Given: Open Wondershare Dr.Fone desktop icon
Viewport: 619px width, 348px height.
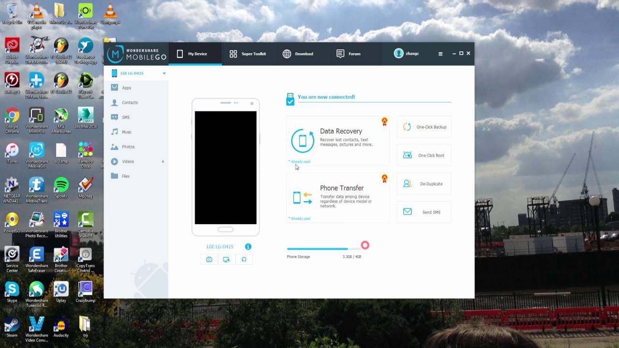Looking at the screenshot, I should click(36, 86).
